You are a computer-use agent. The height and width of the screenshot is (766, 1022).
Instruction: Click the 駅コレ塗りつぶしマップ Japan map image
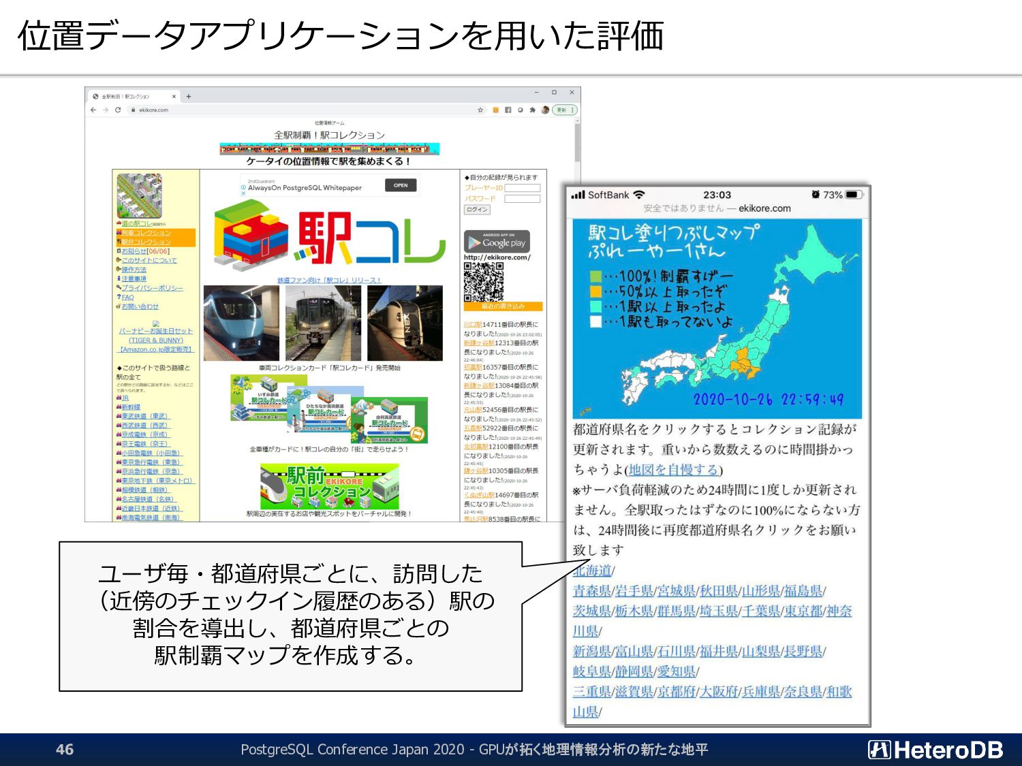point(717,319)
